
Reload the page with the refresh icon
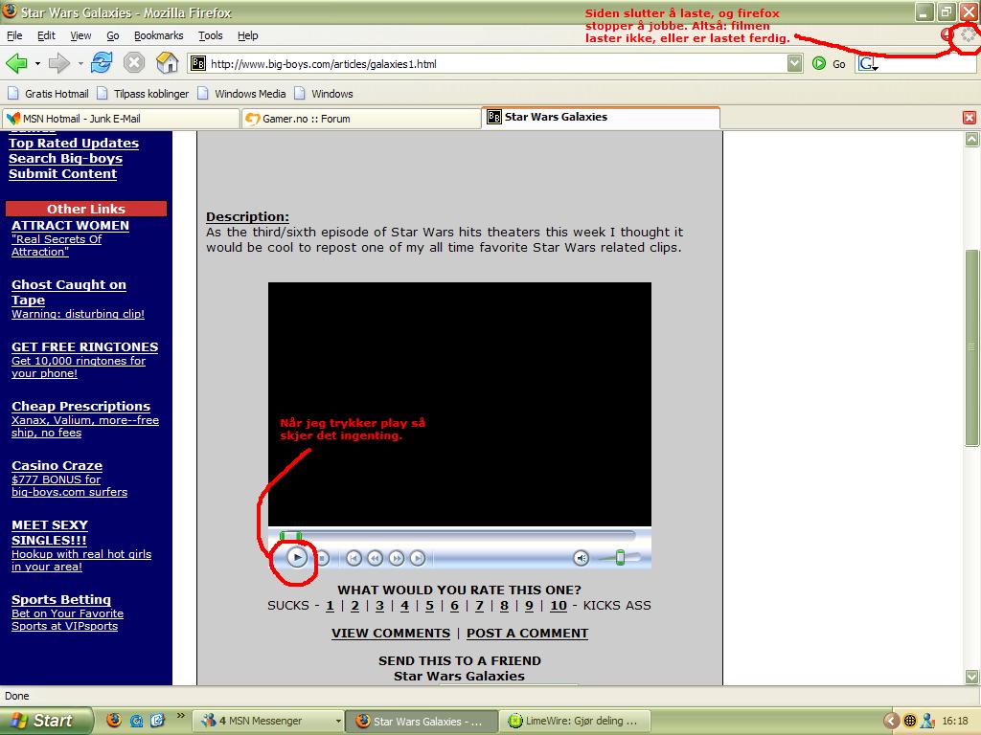[x=102, y=63]
